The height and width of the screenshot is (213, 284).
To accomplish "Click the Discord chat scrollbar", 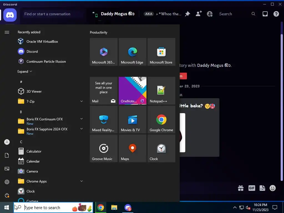I will point(282,107).
